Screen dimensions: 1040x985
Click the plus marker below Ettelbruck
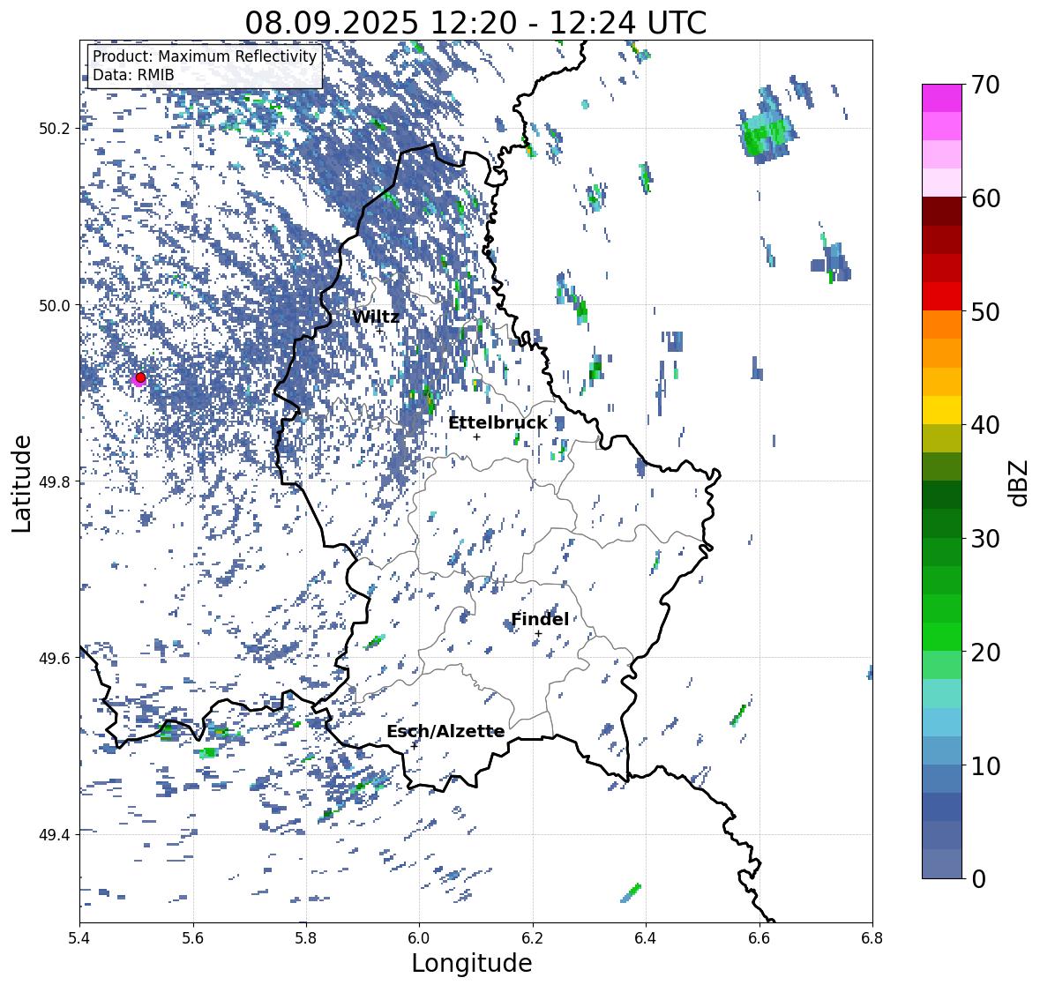click(x=476, y=437)
